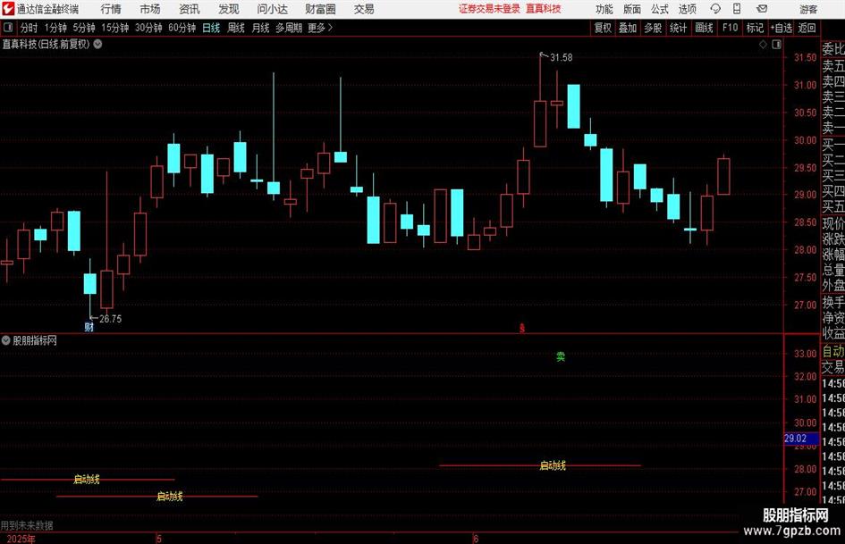Click the 叠加 overlay button

click(x=628, y=28)
